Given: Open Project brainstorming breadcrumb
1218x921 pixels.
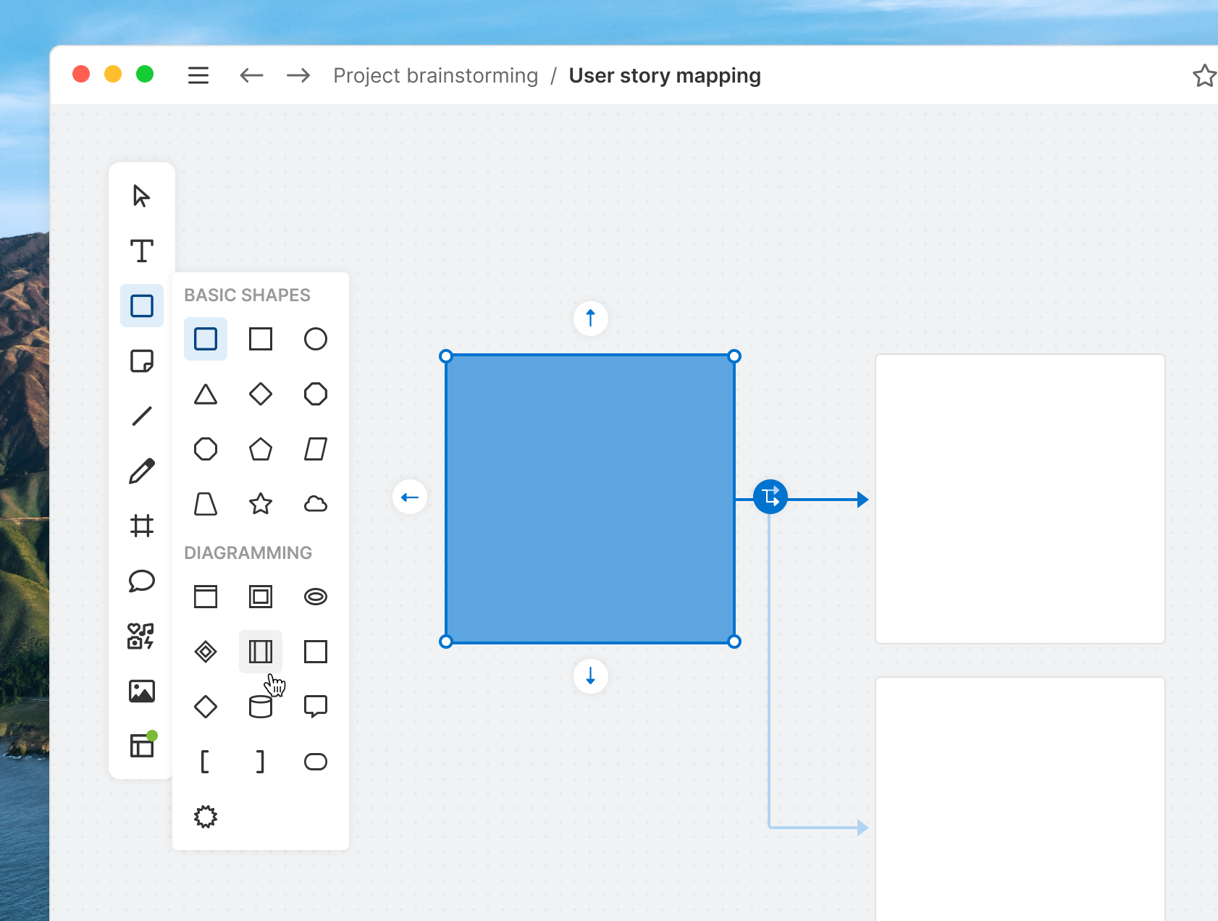Looking at the screenshot, I should click(x=435, y=75).
